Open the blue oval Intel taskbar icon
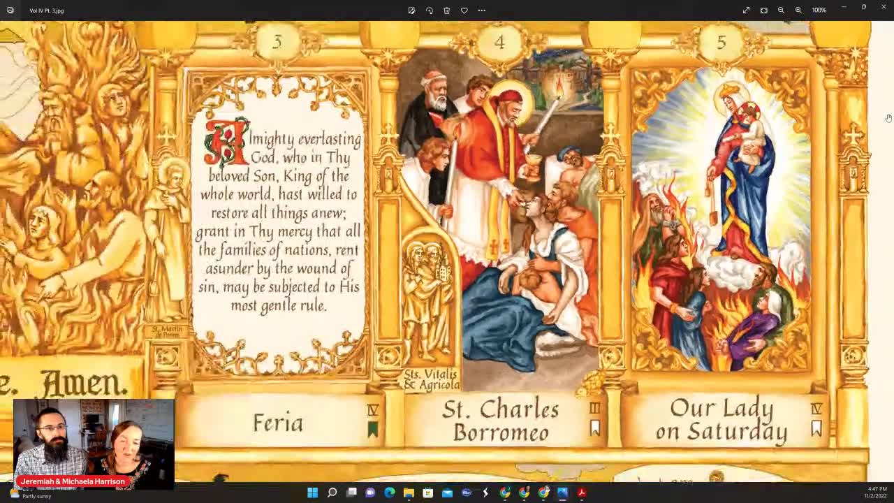Image resolution: width=894 pixels, height=503 pixels. click(467, 493)
